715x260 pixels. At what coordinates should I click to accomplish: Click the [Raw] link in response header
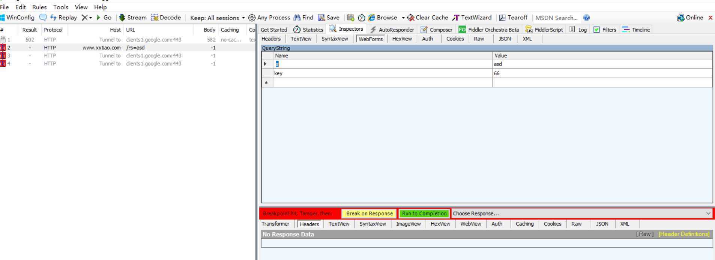pyautogui.click(x=644, y=234)
